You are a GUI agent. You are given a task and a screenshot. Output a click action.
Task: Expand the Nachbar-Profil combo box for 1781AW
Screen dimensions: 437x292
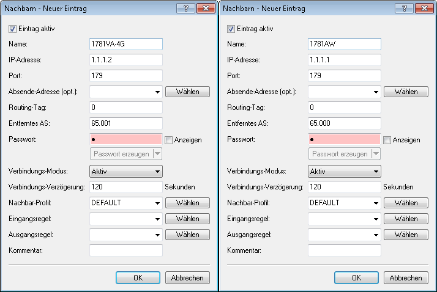coord(376,202)
